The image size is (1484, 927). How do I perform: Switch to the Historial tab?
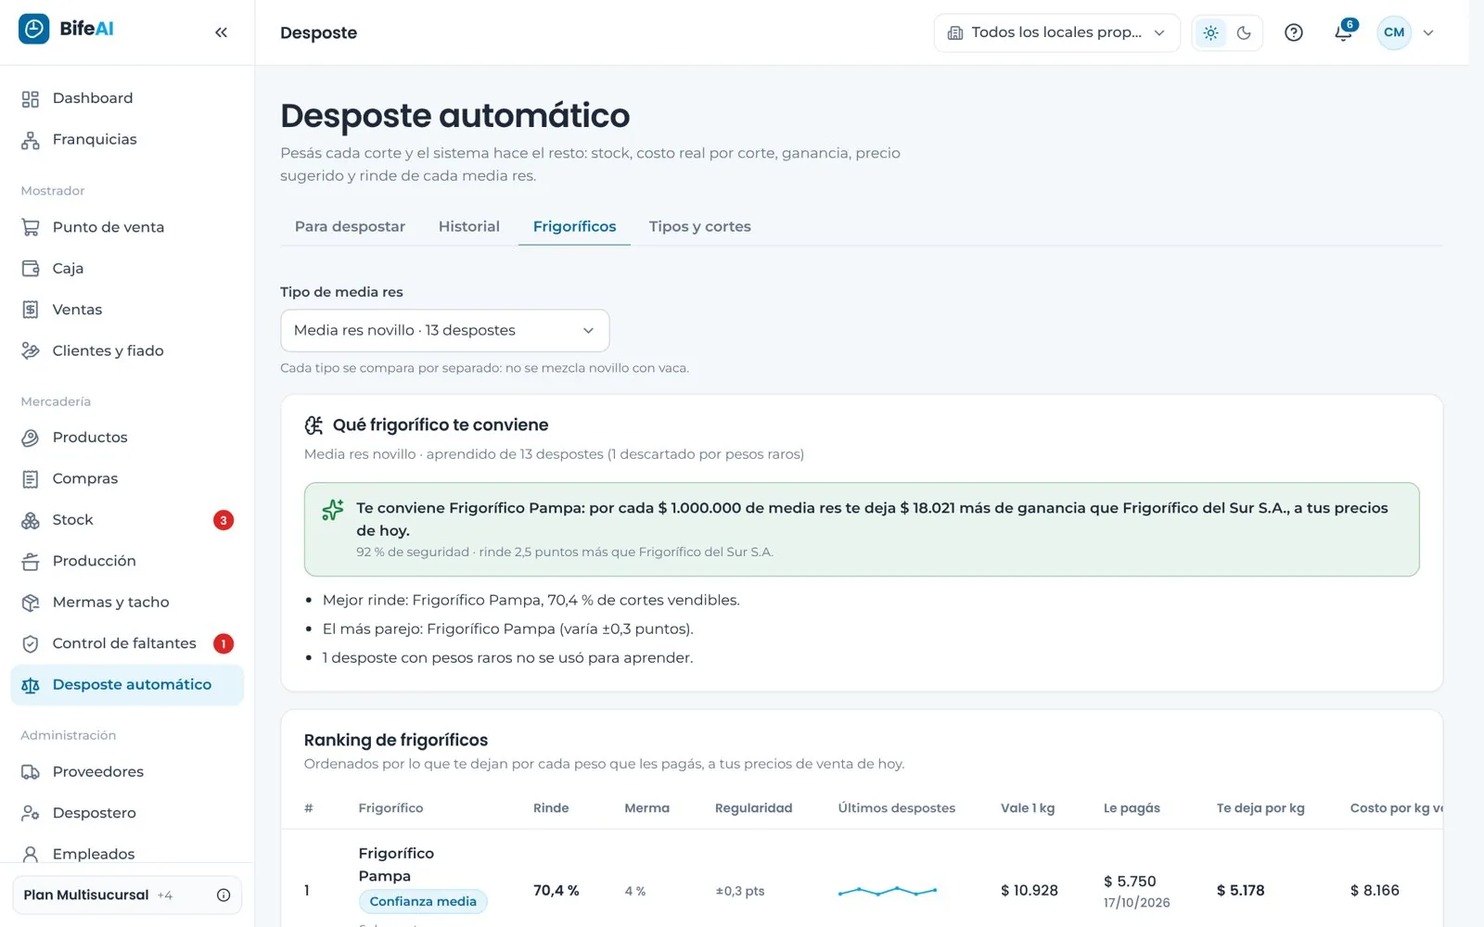(x=468, y=226)
